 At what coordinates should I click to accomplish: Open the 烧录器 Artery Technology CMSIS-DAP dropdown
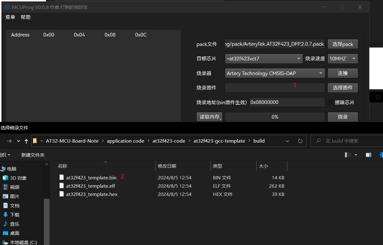(275, 73)
